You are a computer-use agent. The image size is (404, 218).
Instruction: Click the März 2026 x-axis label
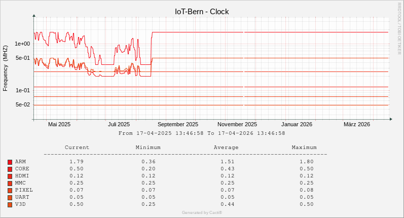coord(357,124)
